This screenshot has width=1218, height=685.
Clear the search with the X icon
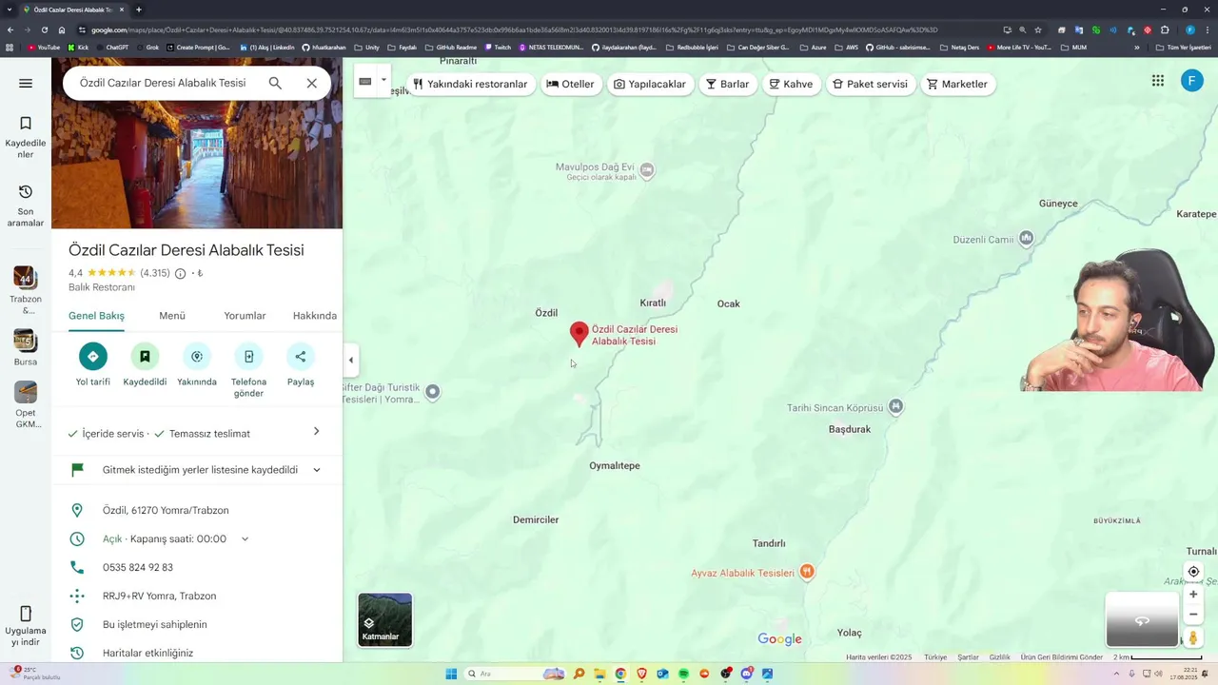click(311, 83)
